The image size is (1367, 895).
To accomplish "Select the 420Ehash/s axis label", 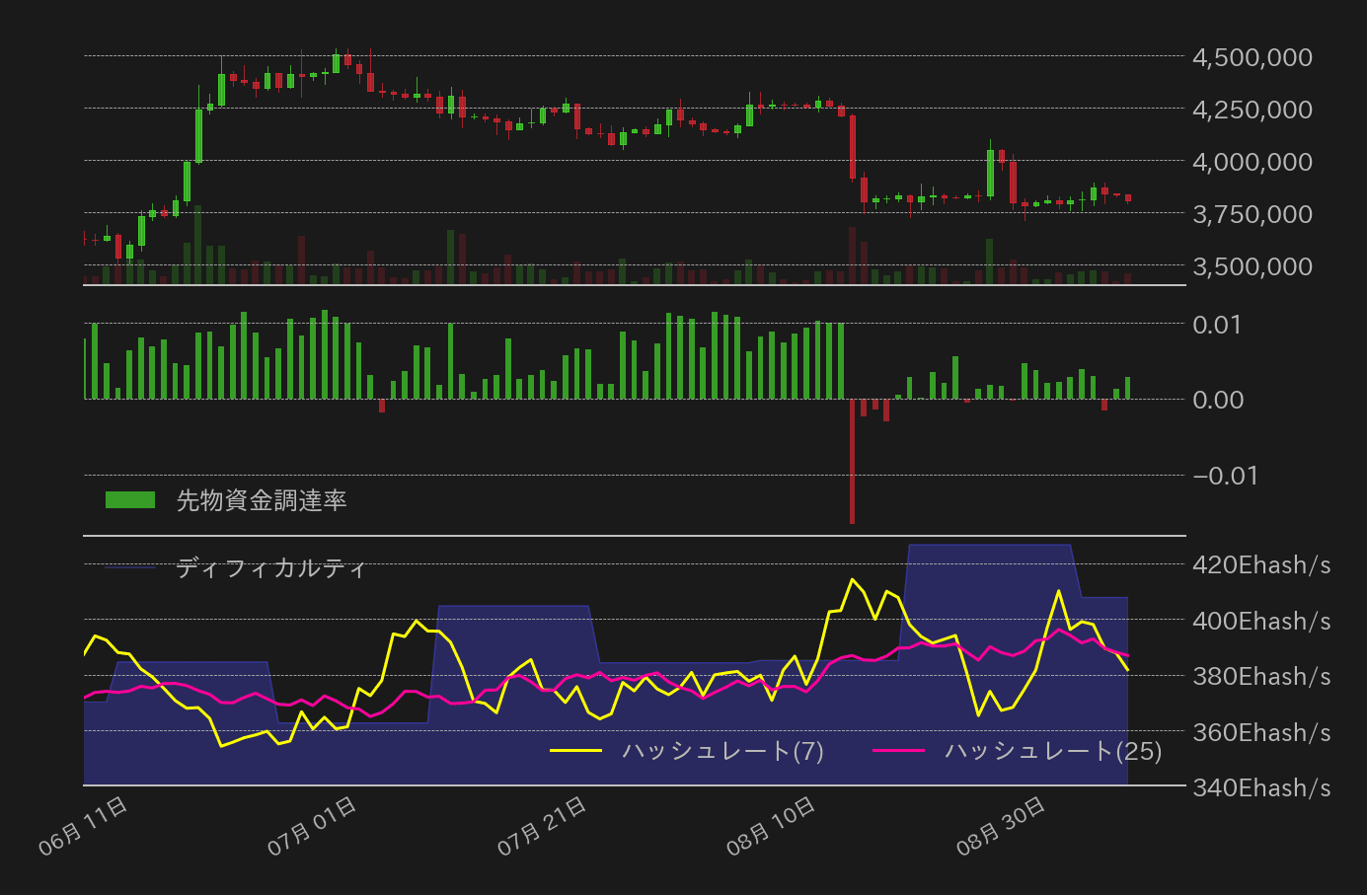I will [x=1263, y=564].
